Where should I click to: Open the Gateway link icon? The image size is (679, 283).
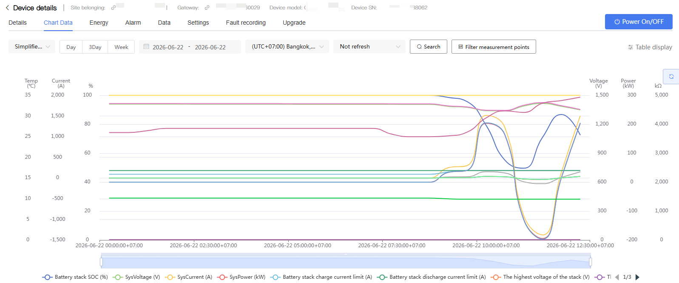207,8
